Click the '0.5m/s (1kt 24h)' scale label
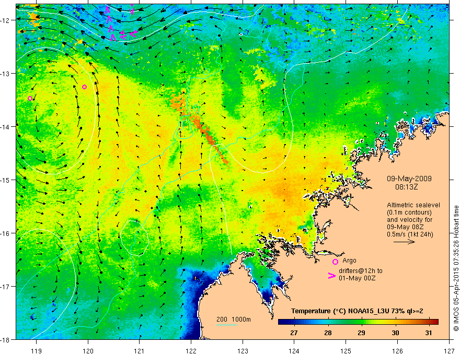Screen dimensions: 460x355 (x=410, y=234)
